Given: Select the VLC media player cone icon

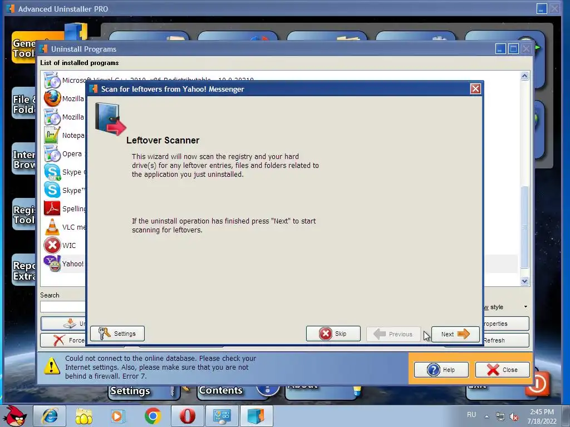Looking at the screenshot, I should coord(52,227).
